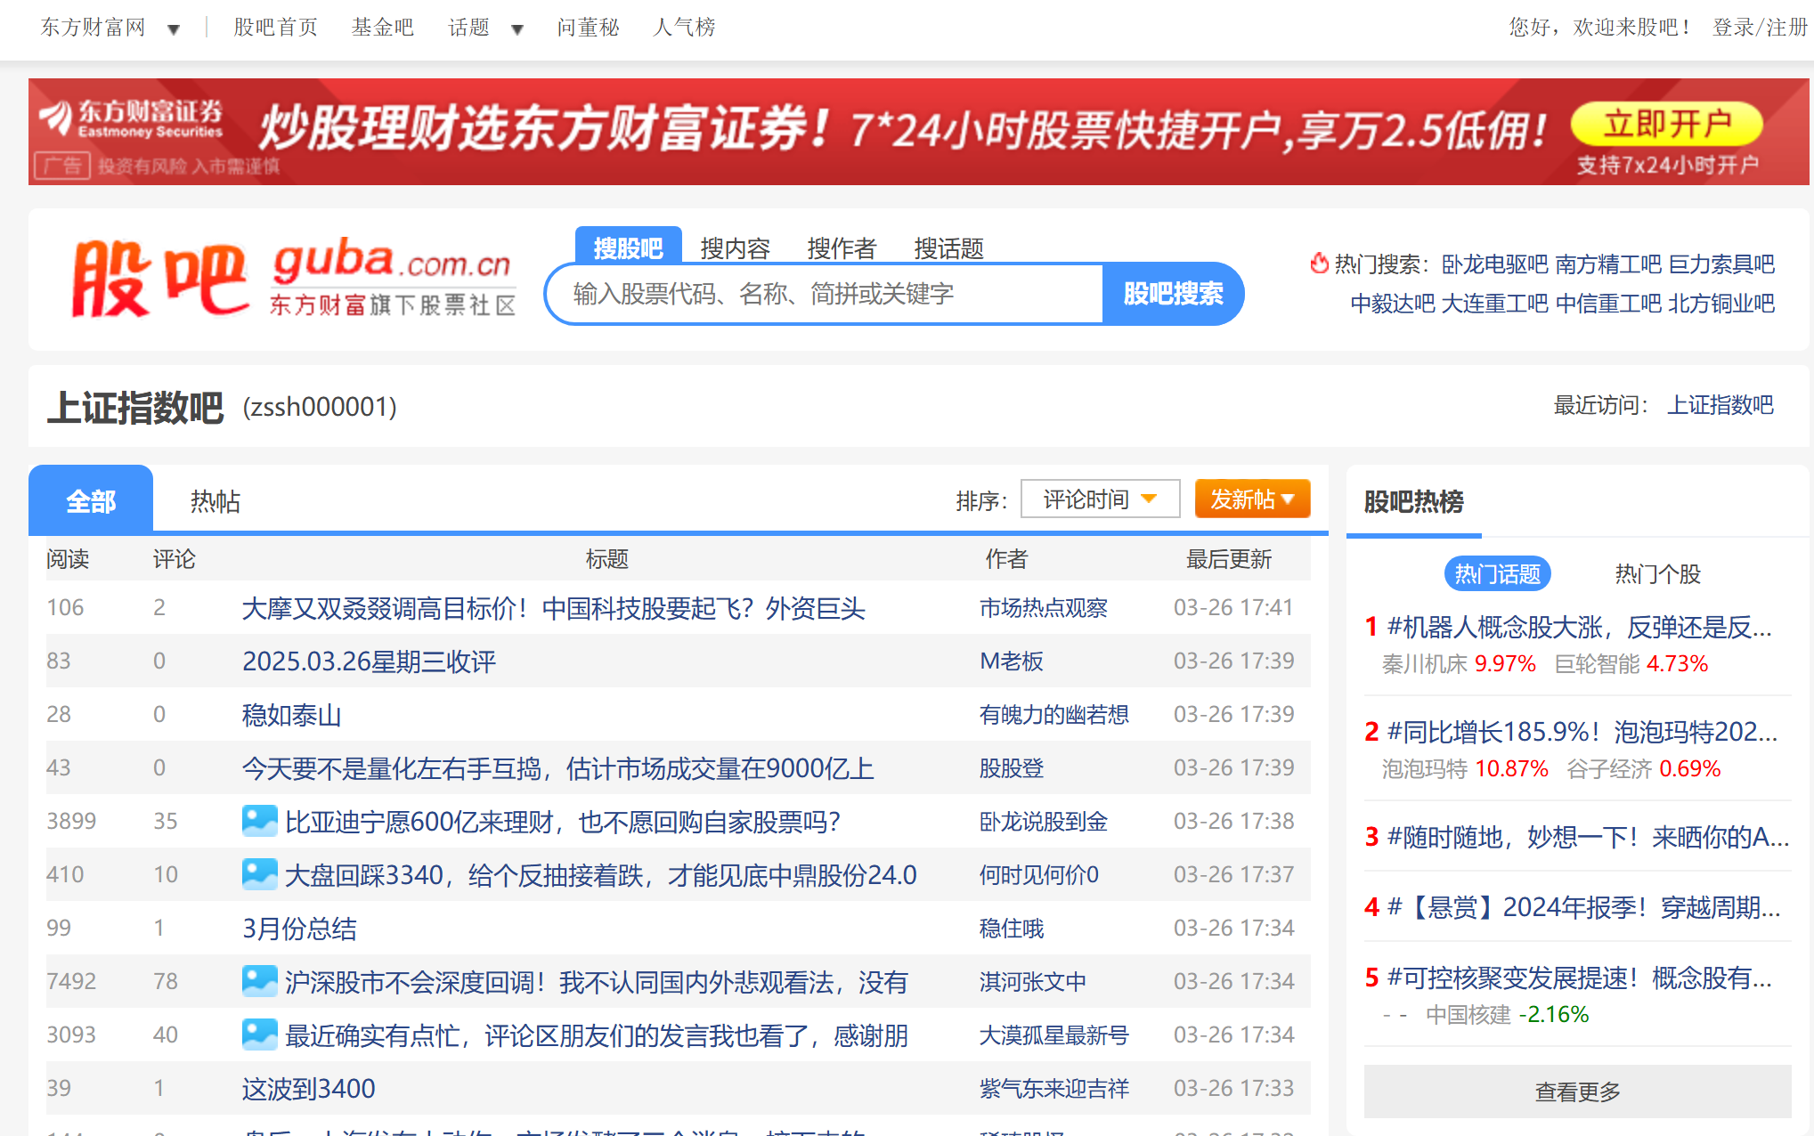Open image attached to the 大盘回踩3340 post
The image size is (1814, 1136).
(x=258, y=874)
